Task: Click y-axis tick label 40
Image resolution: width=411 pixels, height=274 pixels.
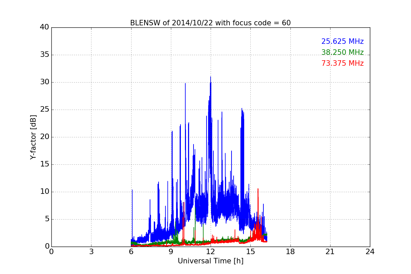Action: pos(45,27)
